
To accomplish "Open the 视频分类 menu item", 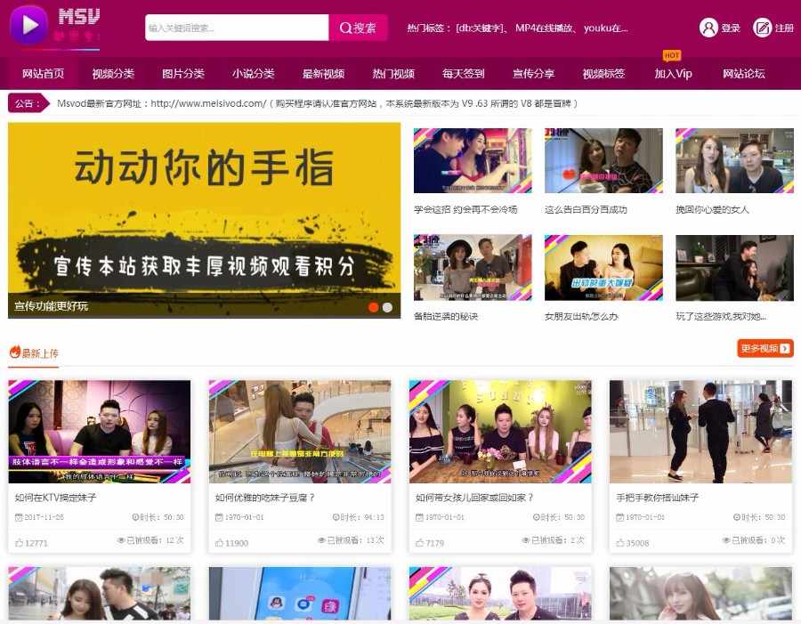I will click(x=113, y=74).
